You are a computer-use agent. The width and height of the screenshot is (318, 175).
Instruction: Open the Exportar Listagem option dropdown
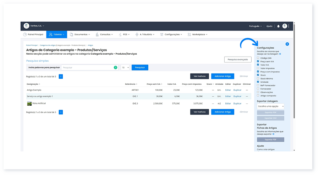point(270,106)
